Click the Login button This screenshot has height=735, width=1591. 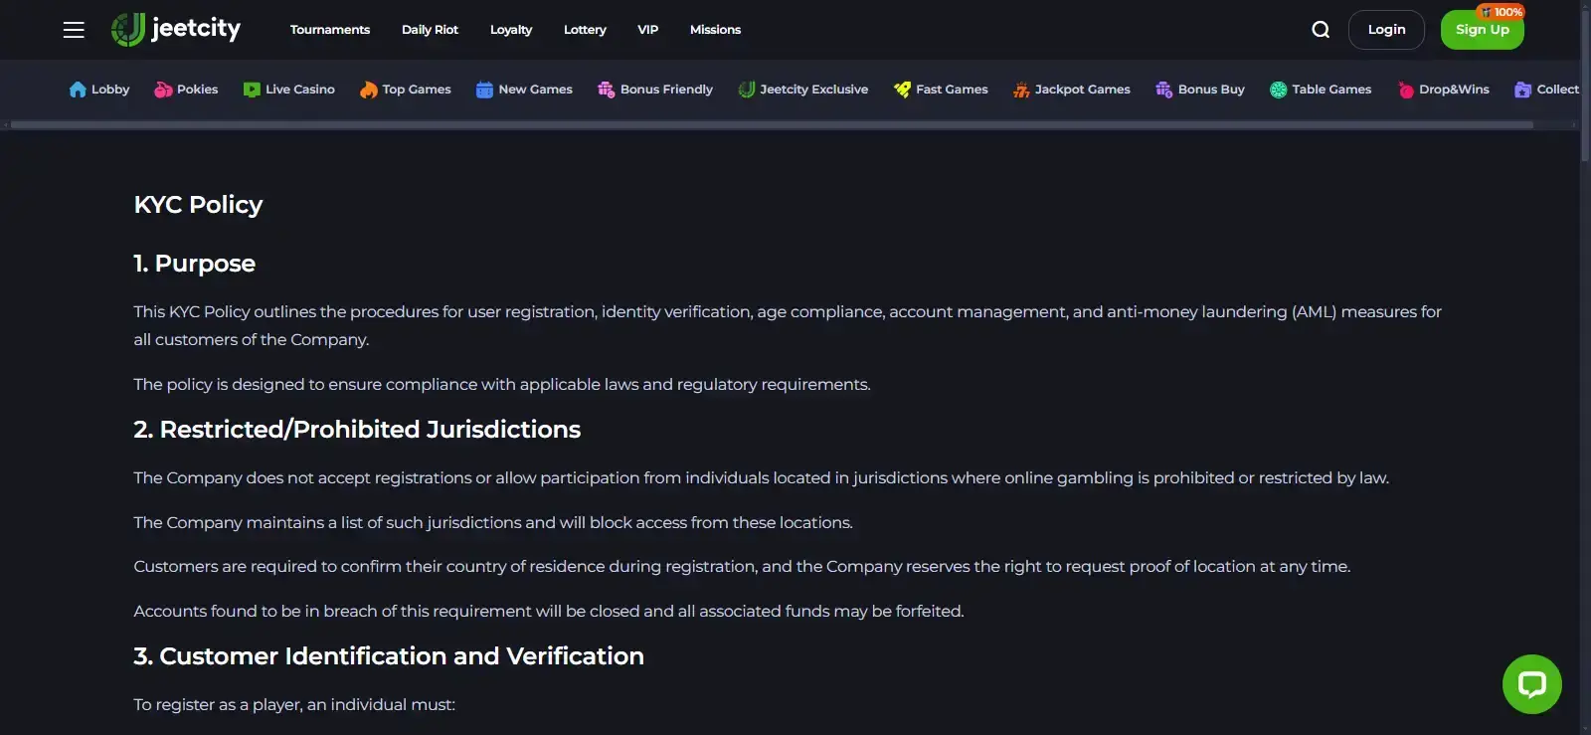(1386, 30)
